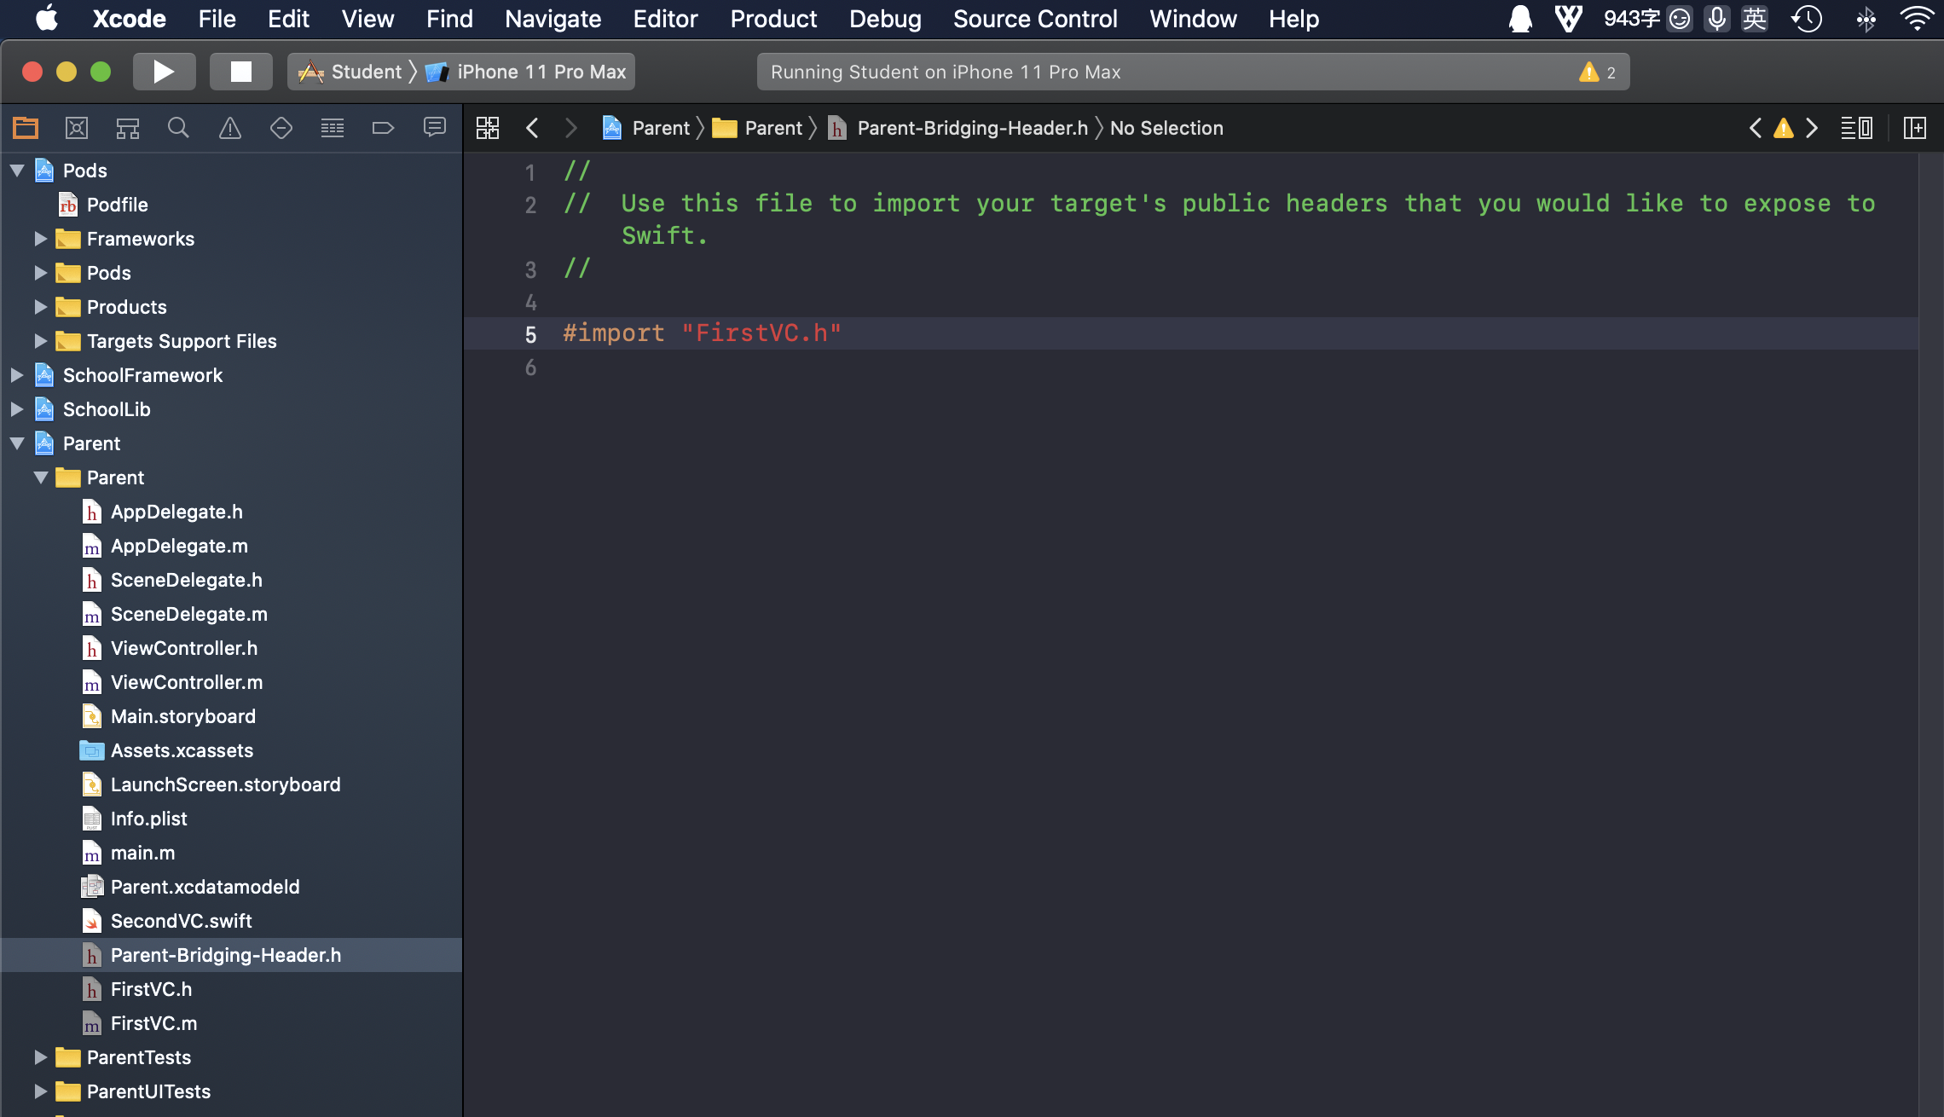Viewport: 1944px width, 1117px height.
Task: Run the project with the Play button
Action: [164, 72]
